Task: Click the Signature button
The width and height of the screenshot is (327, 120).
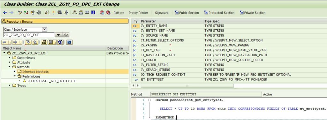Action: [x=162, y=13]
